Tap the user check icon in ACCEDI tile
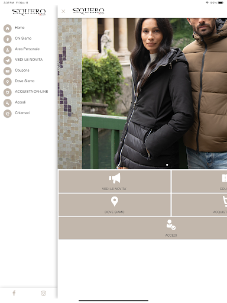The width and height of the screenshot is (227, 303). click(171, 225)
